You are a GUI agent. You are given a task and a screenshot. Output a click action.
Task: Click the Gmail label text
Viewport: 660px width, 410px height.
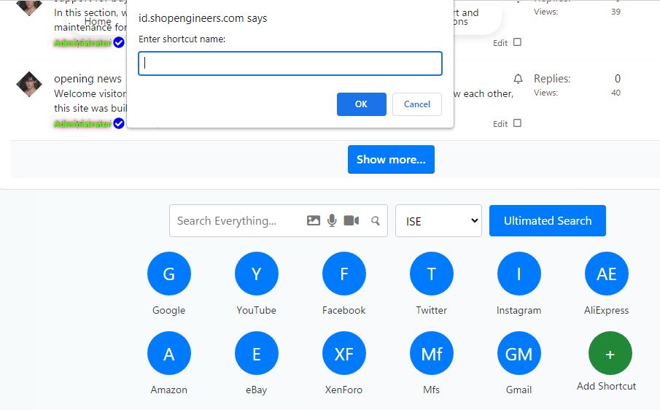coord(519,390)
